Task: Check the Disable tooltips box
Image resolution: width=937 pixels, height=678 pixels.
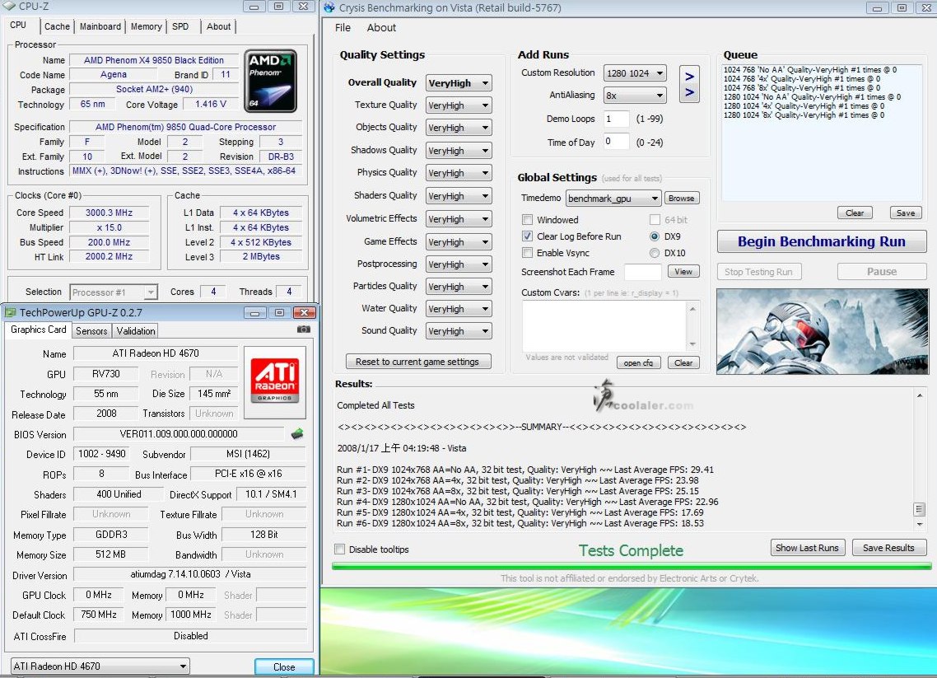Action: point(340,549)
